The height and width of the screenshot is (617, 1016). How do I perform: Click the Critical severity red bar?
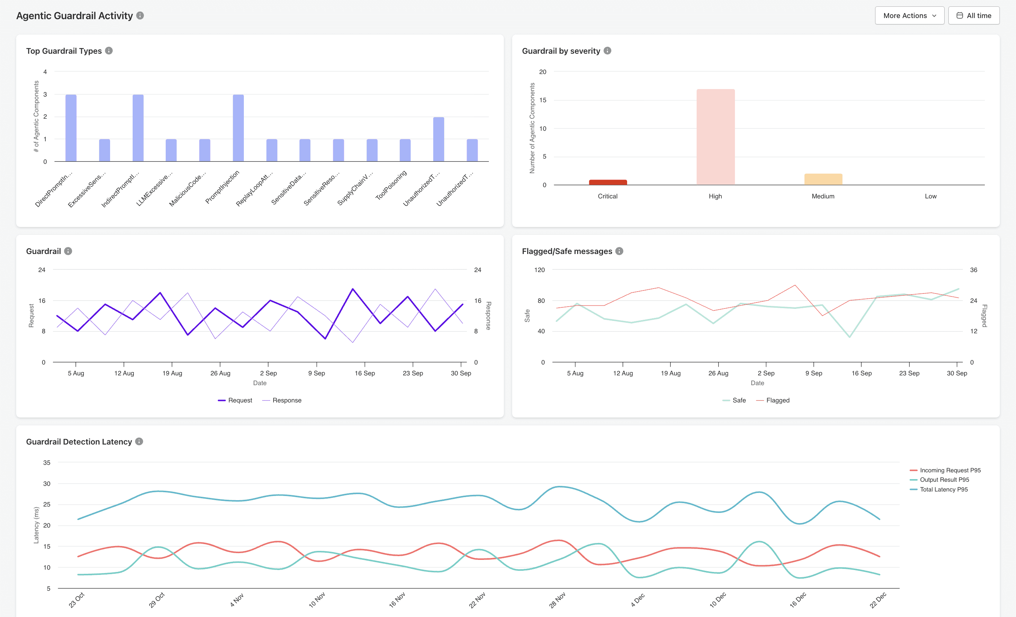click(x=608, y=182)
